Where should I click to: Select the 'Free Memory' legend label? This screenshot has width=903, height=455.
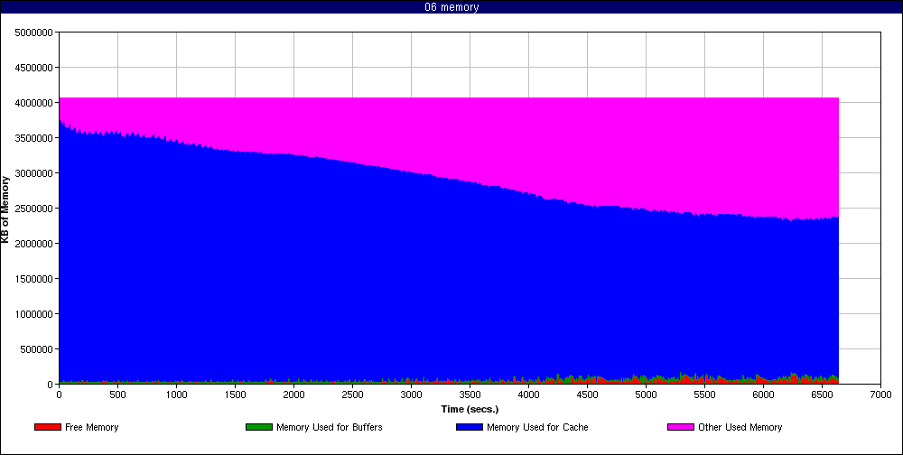pos(91,427)
